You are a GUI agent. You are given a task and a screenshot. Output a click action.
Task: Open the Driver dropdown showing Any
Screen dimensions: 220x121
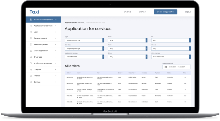point(128,57)
